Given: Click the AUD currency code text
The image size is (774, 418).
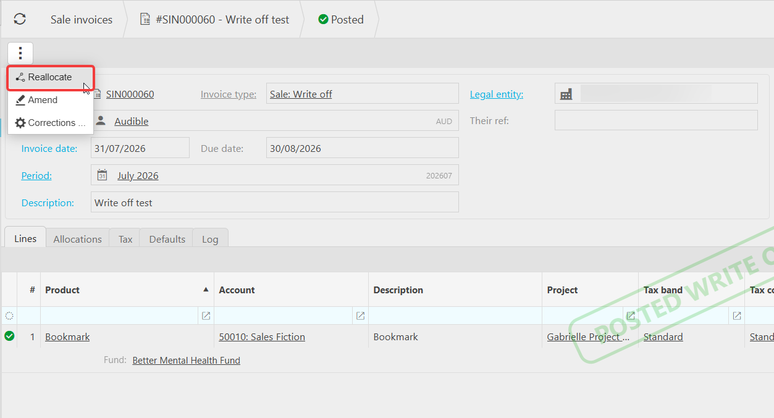Looking at the screenshot, I should [444, 122].
